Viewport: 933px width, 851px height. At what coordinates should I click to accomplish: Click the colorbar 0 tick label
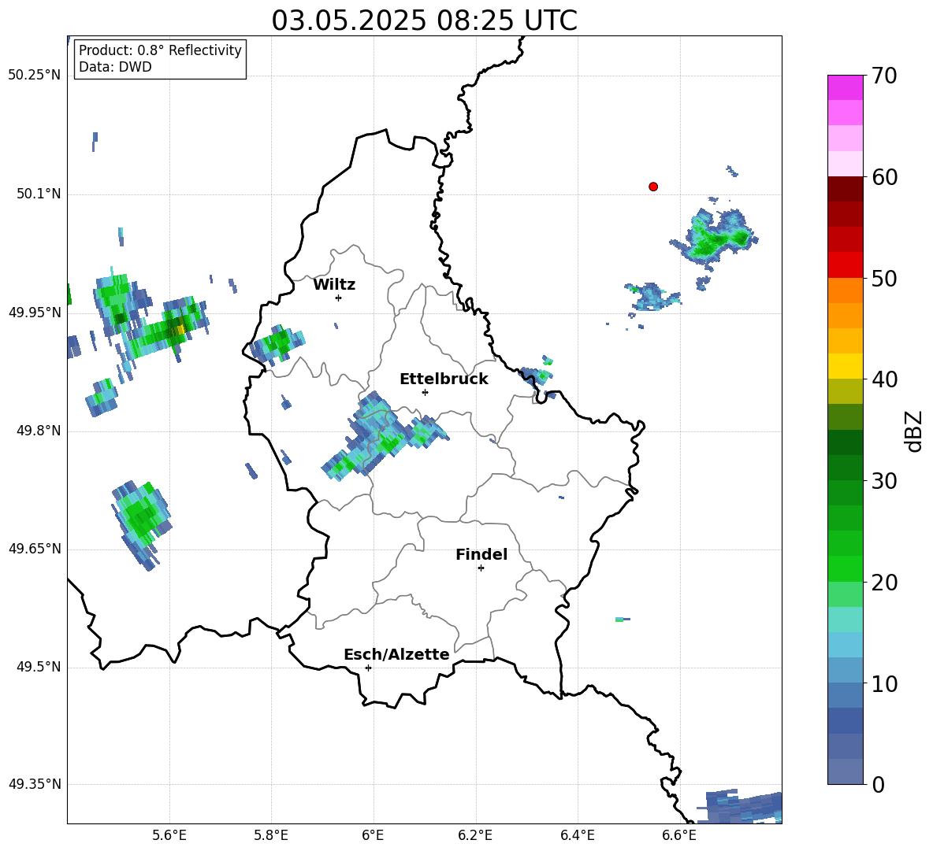click(x=878, y=784)
